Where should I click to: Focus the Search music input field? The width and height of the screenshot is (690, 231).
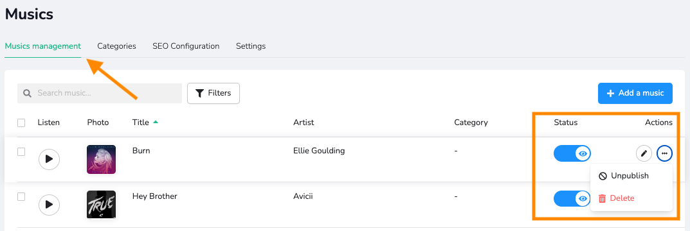coord(100,93)
